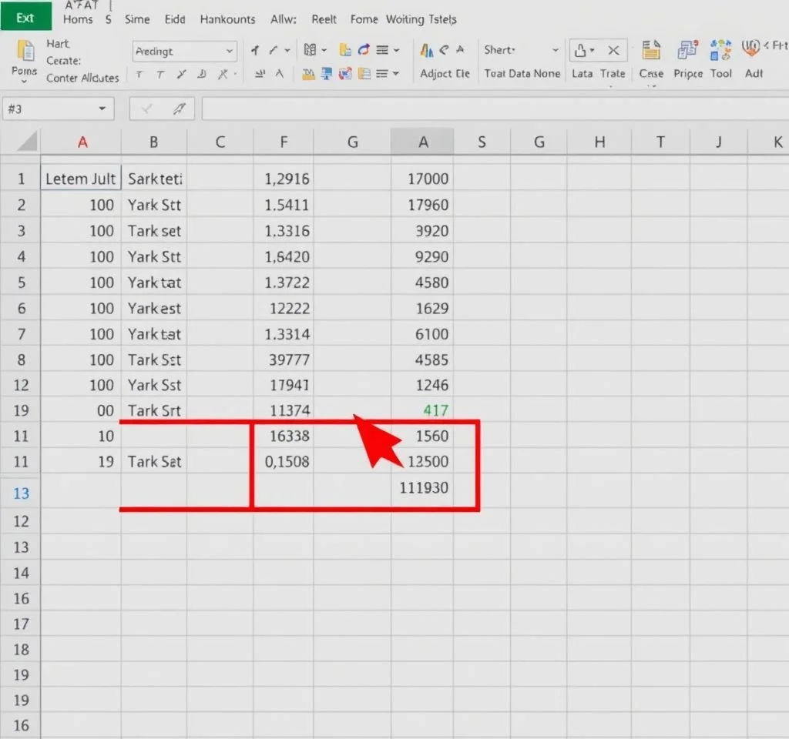Click inside the empty formula bar field
The height and width of the screenshot is (739, 789).
click(493, 109)
